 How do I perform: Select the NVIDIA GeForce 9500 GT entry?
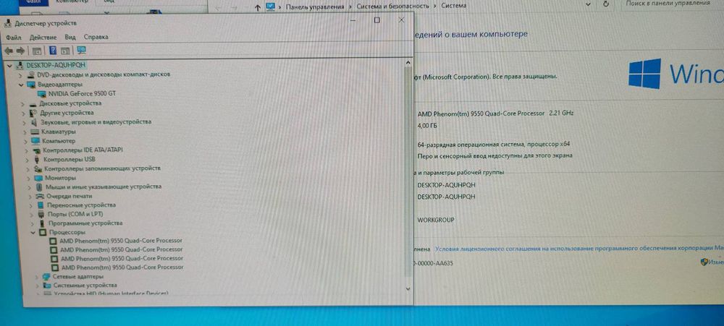coord(83,93)
